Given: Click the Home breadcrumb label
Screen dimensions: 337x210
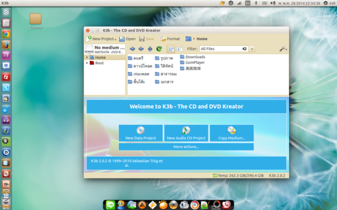Looking at the screenshot, I should click(202, 39).
